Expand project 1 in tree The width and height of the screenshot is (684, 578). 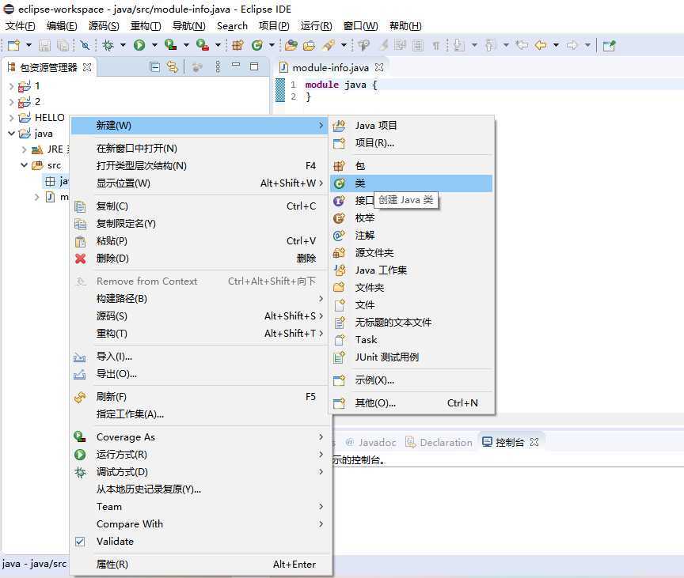pos(11,86)
